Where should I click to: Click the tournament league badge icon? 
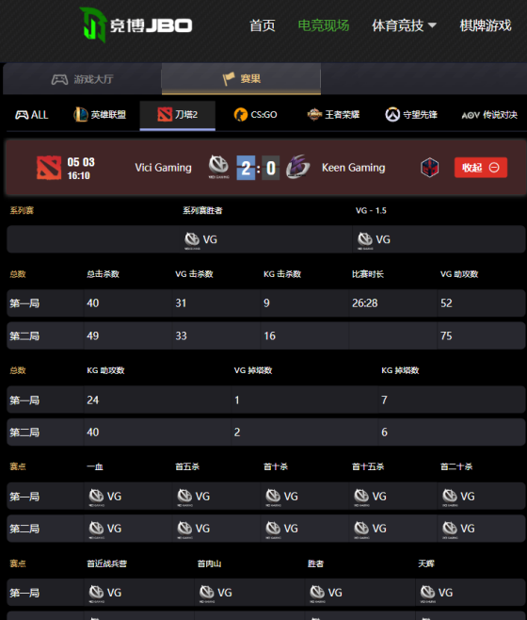[x=429, y=168]
